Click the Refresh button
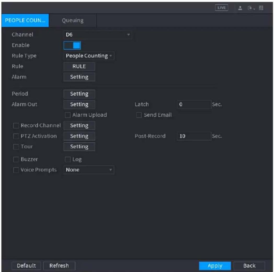The image size is (274, 272). tap(59, 266)
